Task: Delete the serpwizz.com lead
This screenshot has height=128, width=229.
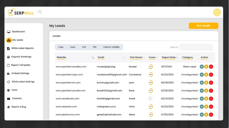Action: click(211, 107)
